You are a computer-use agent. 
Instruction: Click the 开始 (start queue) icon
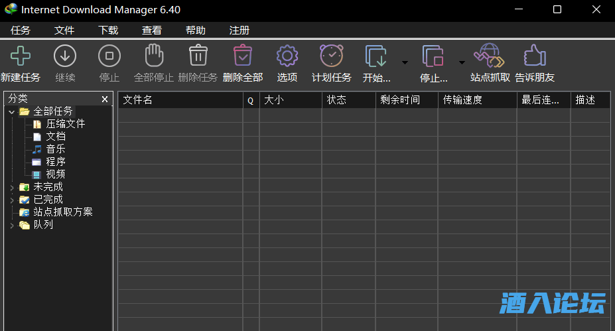tap(376, 56)
